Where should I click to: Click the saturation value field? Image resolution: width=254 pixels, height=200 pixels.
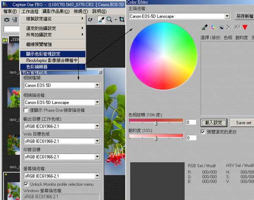[191, 138]
